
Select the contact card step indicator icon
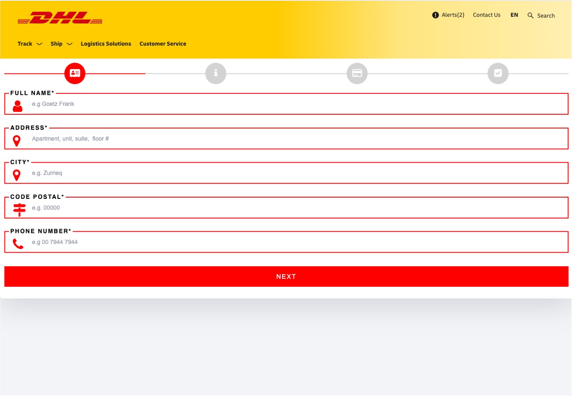click(x=74, y=73)
